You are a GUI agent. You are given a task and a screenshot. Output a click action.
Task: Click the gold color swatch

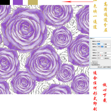tap(33, 2)
